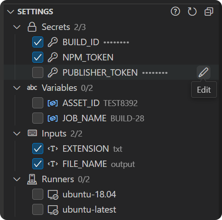The image size is (222, 220).
Task: Click the masked dots value of PUBLISHER_TOKEN
Action: click(x=155, y=73)
